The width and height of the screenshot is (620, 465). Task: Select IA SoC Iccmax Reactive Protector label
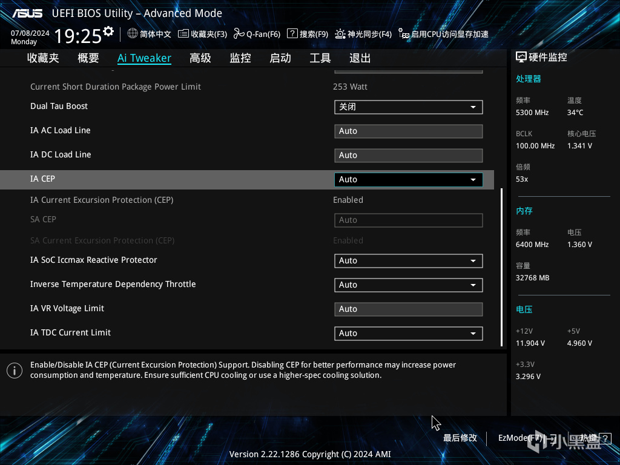94,260
